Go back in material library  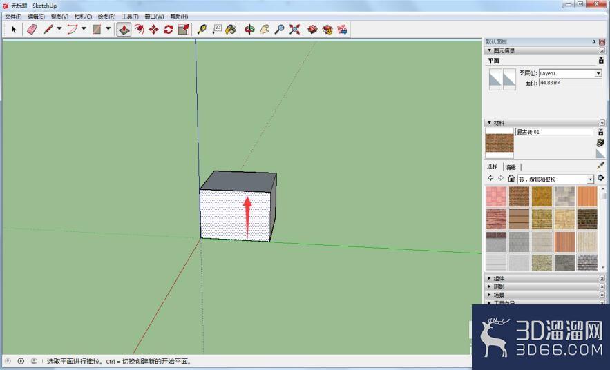pos(490,178)
